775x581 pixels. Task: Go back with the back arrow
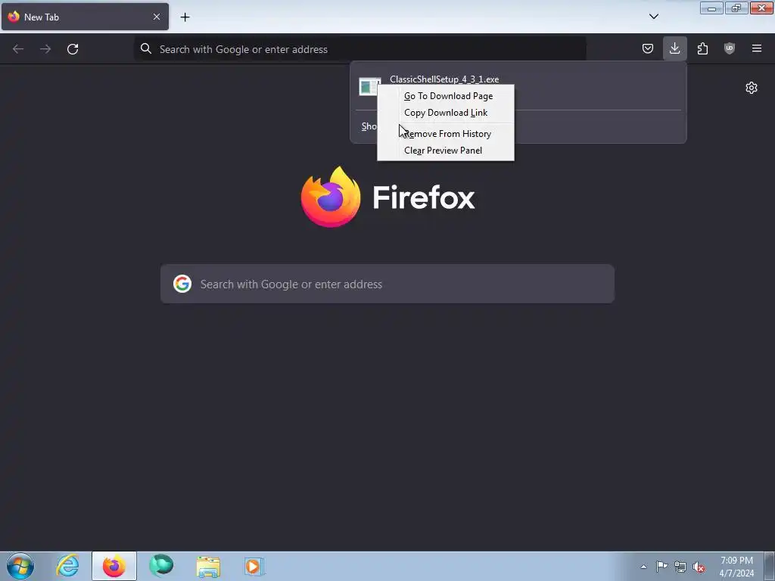[x=18, y=49]
